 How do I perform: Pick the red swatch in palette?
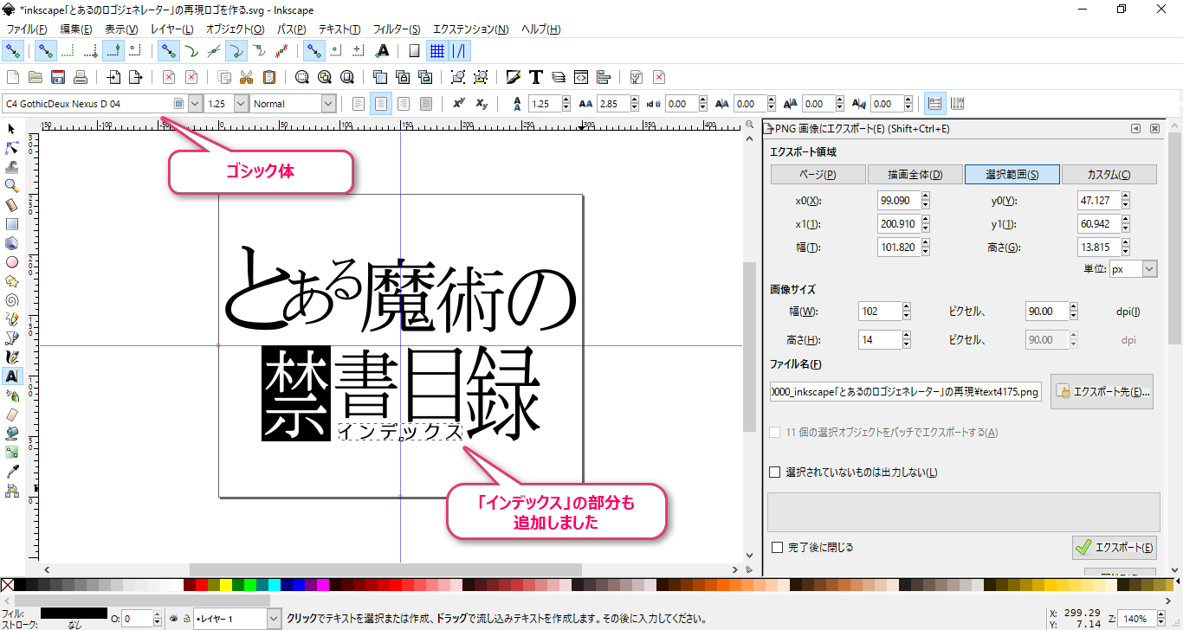point(202,586)
